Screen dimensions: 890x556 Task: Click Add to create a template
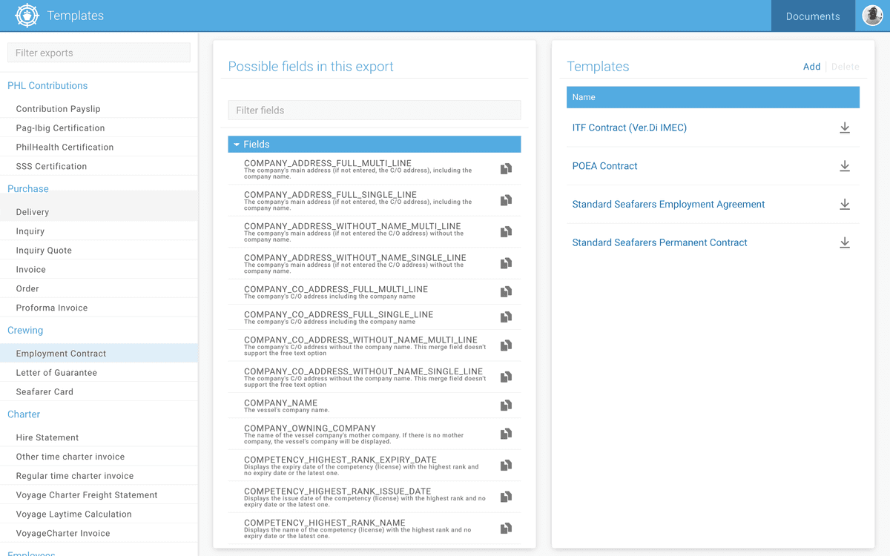tap(811, 67)
